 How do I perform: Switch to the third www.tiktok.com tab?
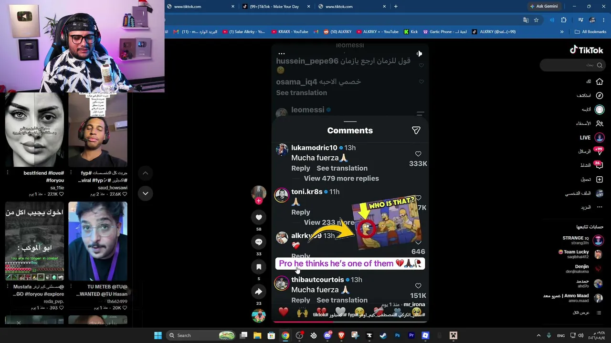351,6
